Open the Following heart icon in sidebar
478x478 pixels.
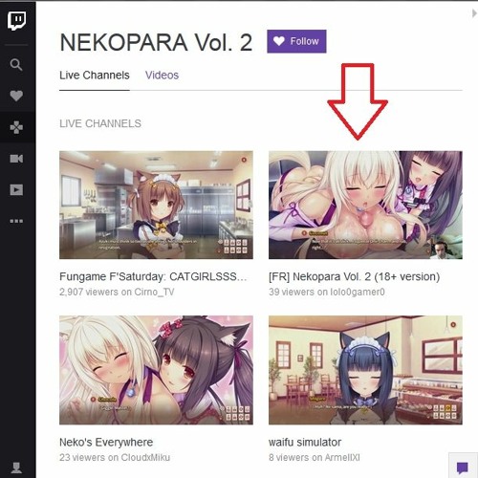pos(16,96)
